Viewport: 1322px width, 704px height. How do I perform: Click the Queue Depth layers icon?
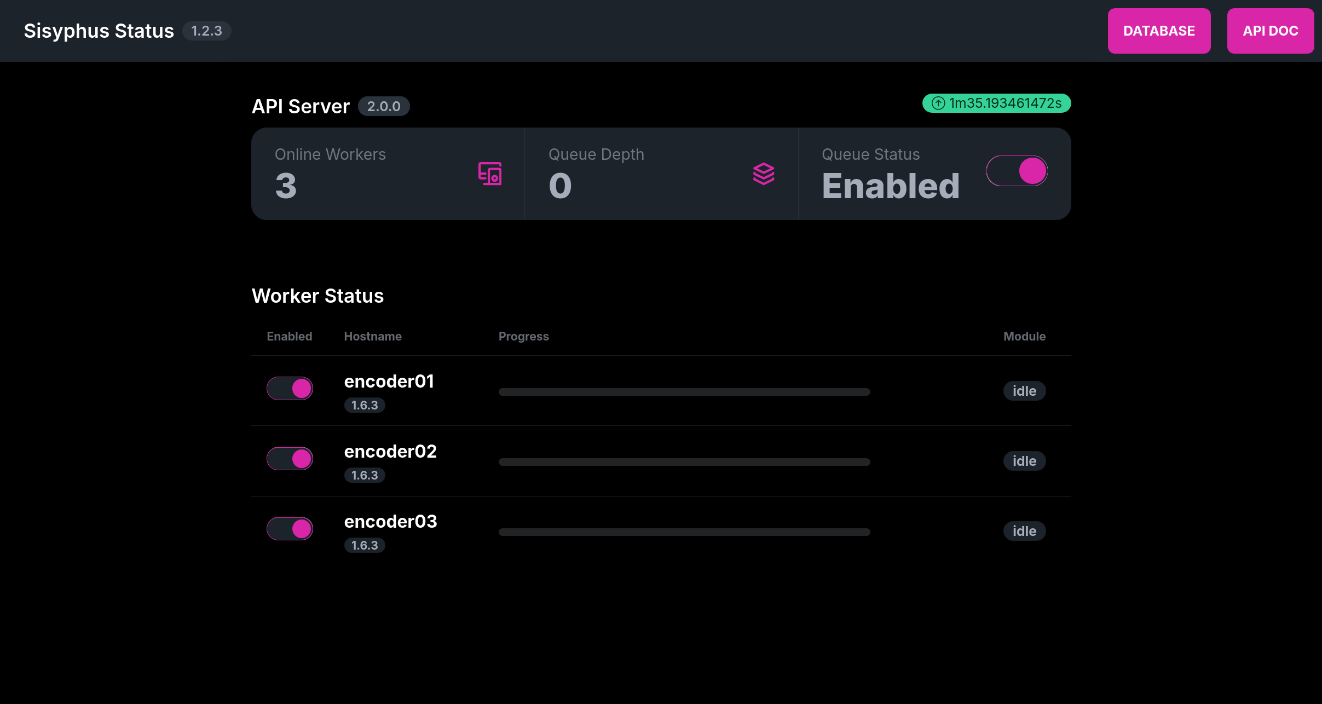(x=763, y=174)
